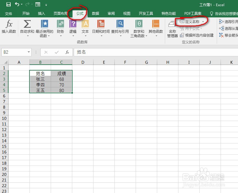
Task: Select the cell containing 张三
Action: tap(40, 79)
